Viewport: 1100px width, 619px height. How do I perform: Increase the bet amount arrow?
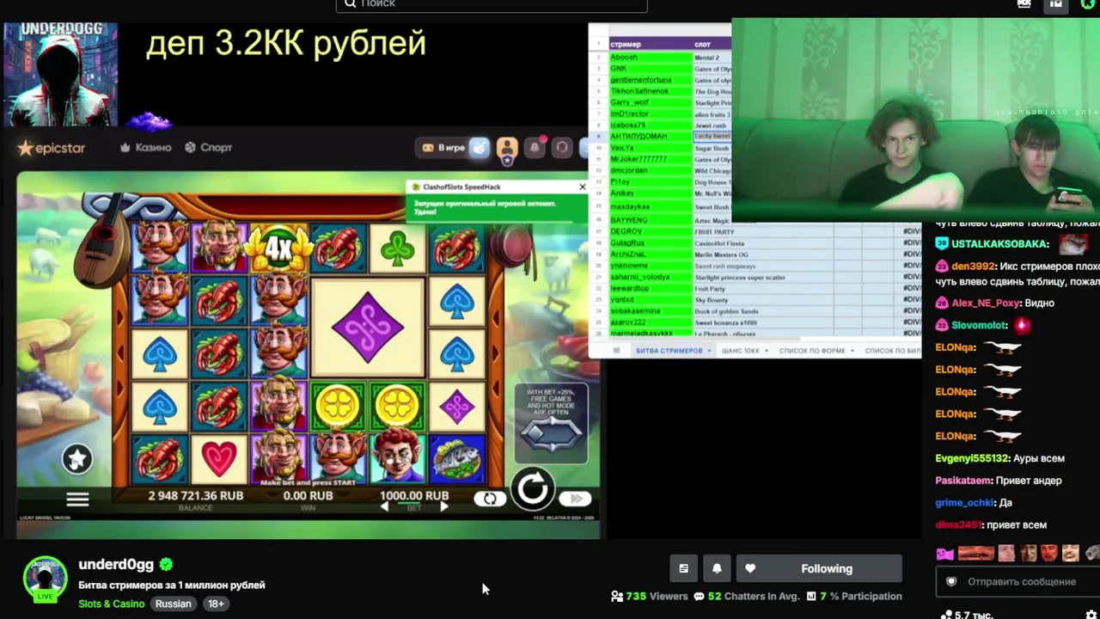pos(443,507)
